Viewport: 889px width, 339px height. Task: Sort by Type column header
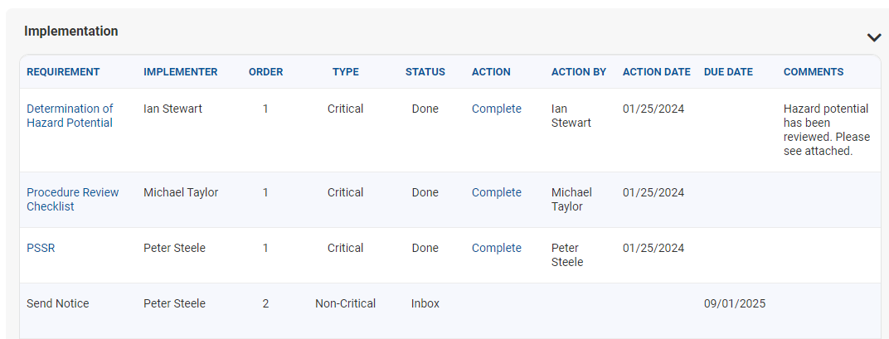pos(345,72)
